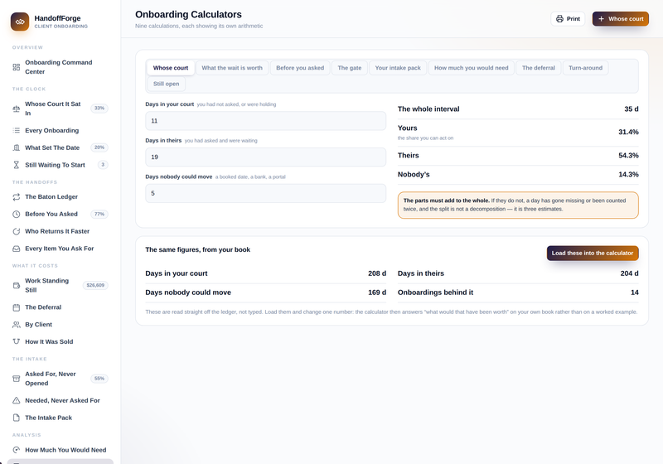Image resolution: width=663 pixels, height=464 pixels.
Task: Click the 208 d days in your court value
Action: click(377, 273)
